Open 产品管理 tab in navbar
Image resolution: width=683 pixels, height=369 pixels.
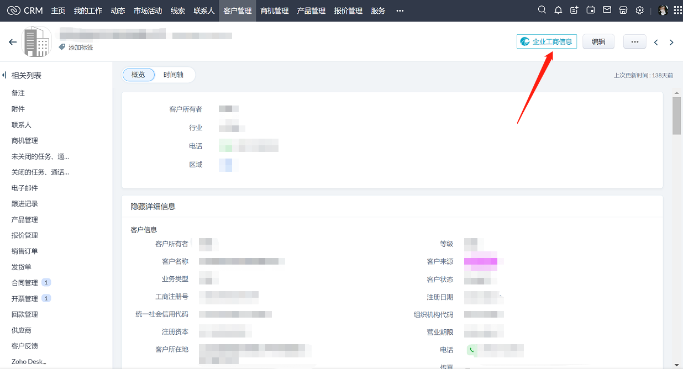311,10
